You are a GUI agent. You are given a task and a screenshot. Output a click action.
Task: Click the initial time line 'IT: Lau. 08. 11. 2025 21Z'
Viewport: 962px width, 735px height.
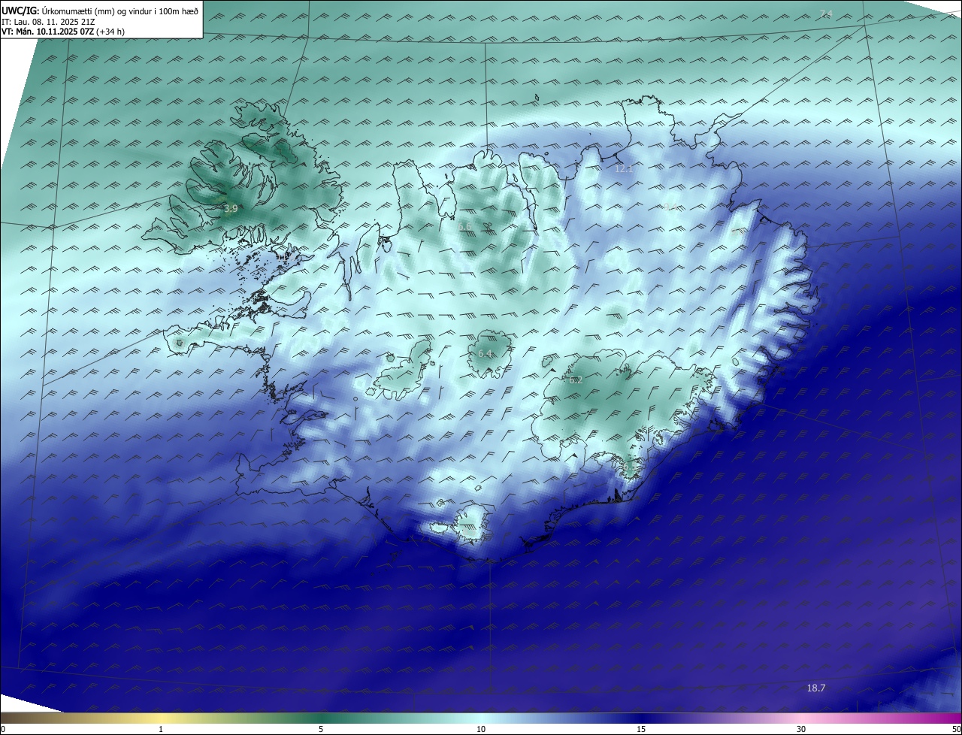click(x=49, y=22)
